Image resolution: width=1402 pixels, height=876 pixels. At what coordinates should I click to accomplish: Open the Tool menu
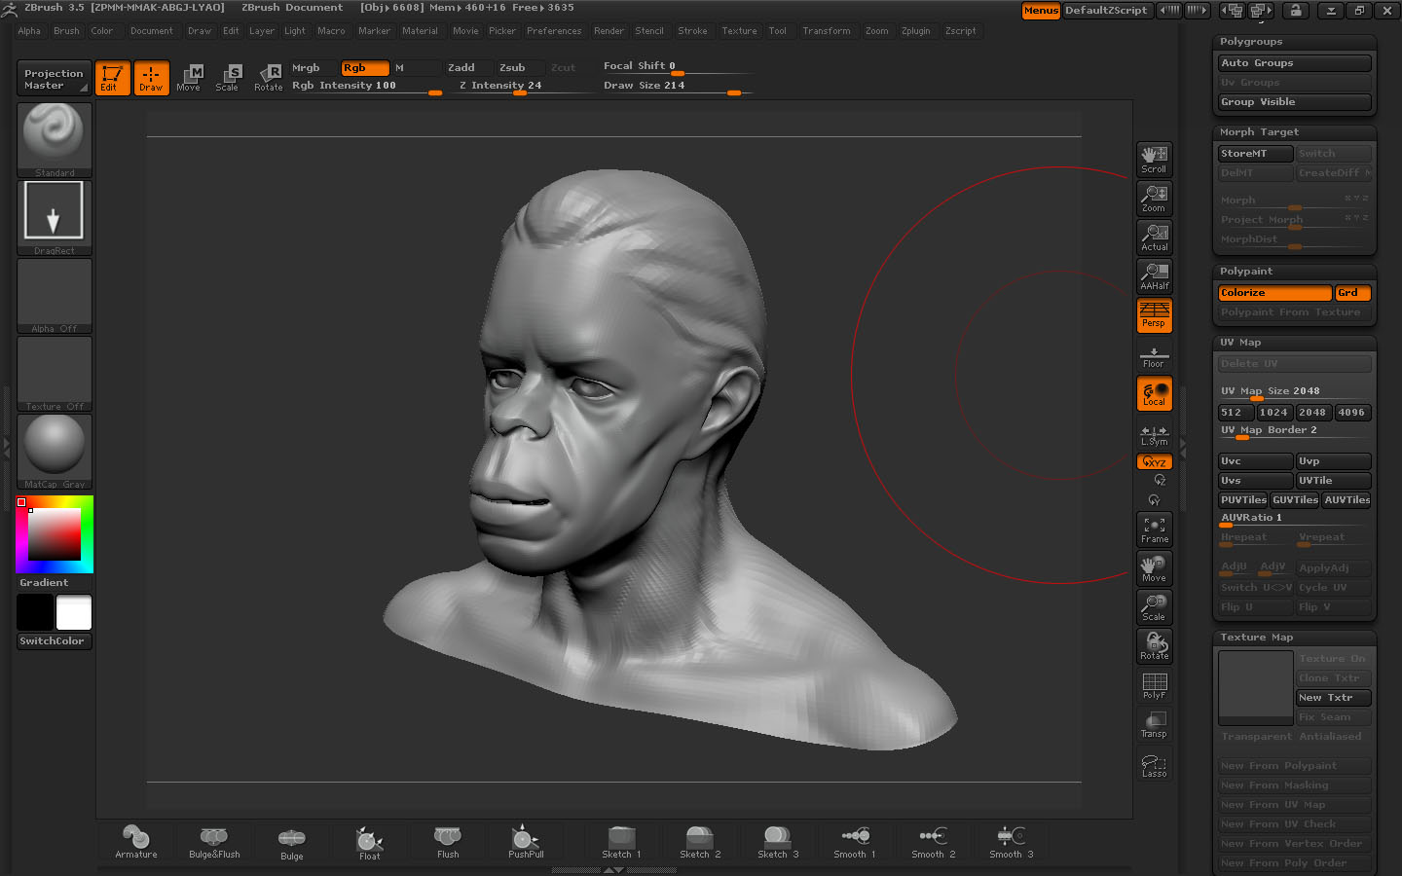point(778,30)
